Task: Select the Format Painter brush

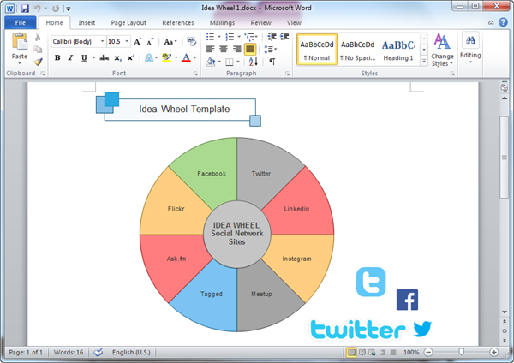Action: click(x=38, y=62)
